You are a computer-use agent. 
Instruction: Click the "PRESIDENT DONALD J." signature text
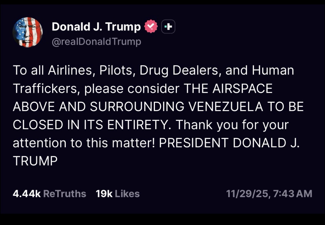(x=229, y=143)
